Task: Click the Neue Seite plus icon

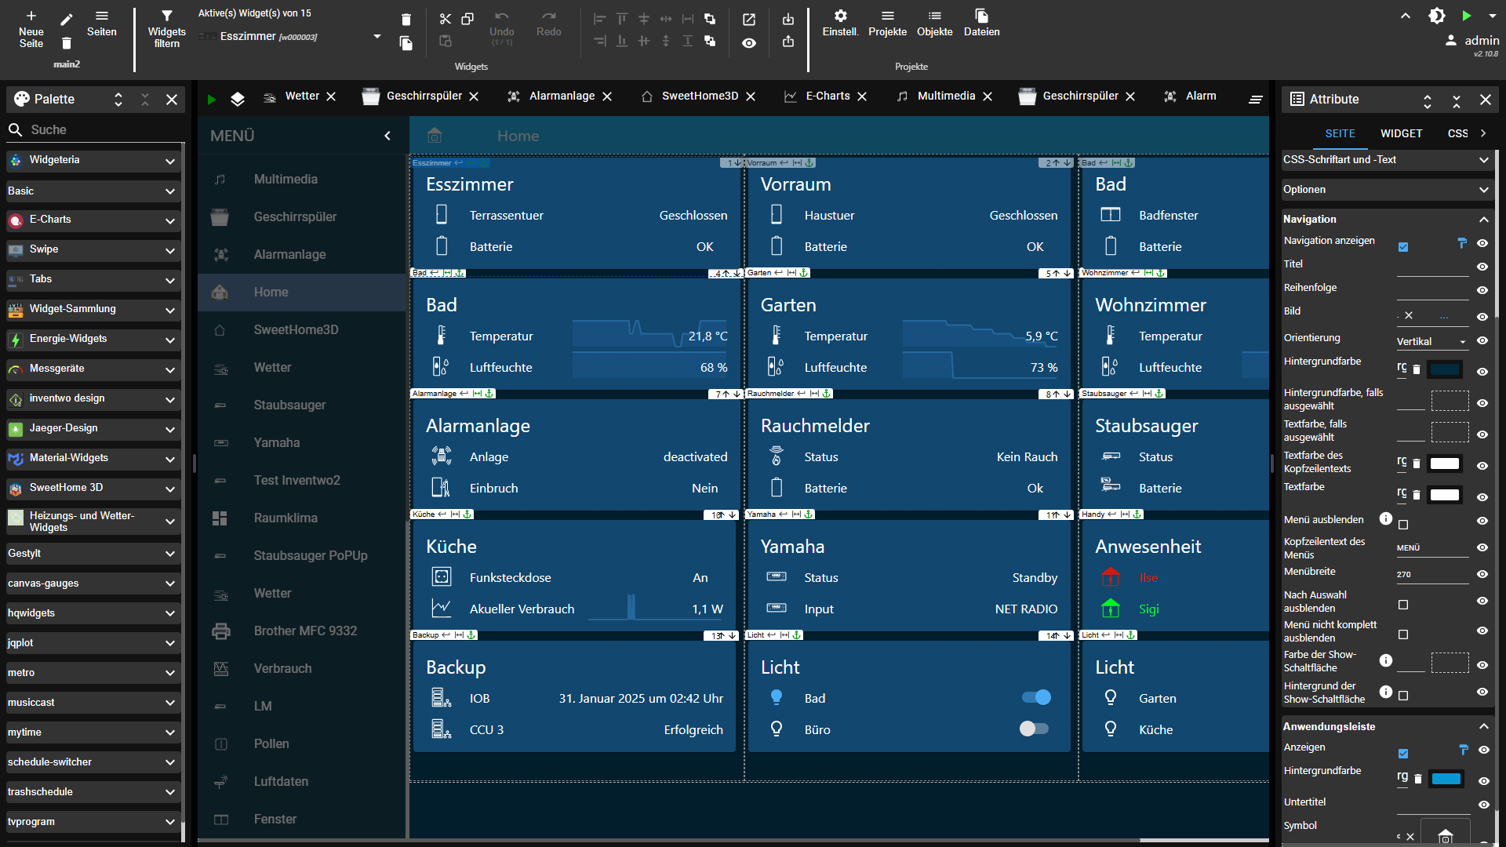Action: click(x=31, y=16)
